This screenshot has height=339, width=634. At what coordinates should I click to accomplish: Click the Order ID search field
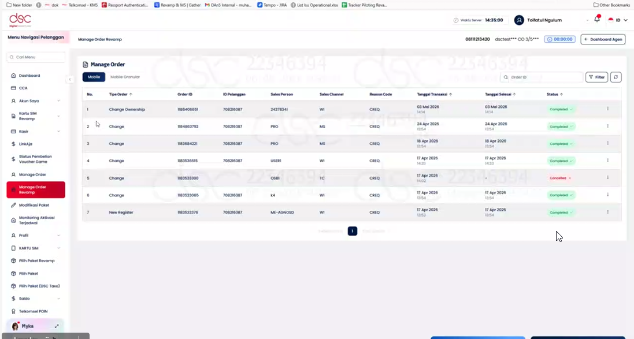point(542,77)
